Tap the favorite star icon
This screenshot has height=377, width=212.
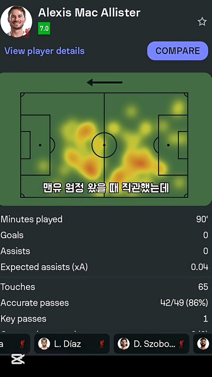pos(202,22)
